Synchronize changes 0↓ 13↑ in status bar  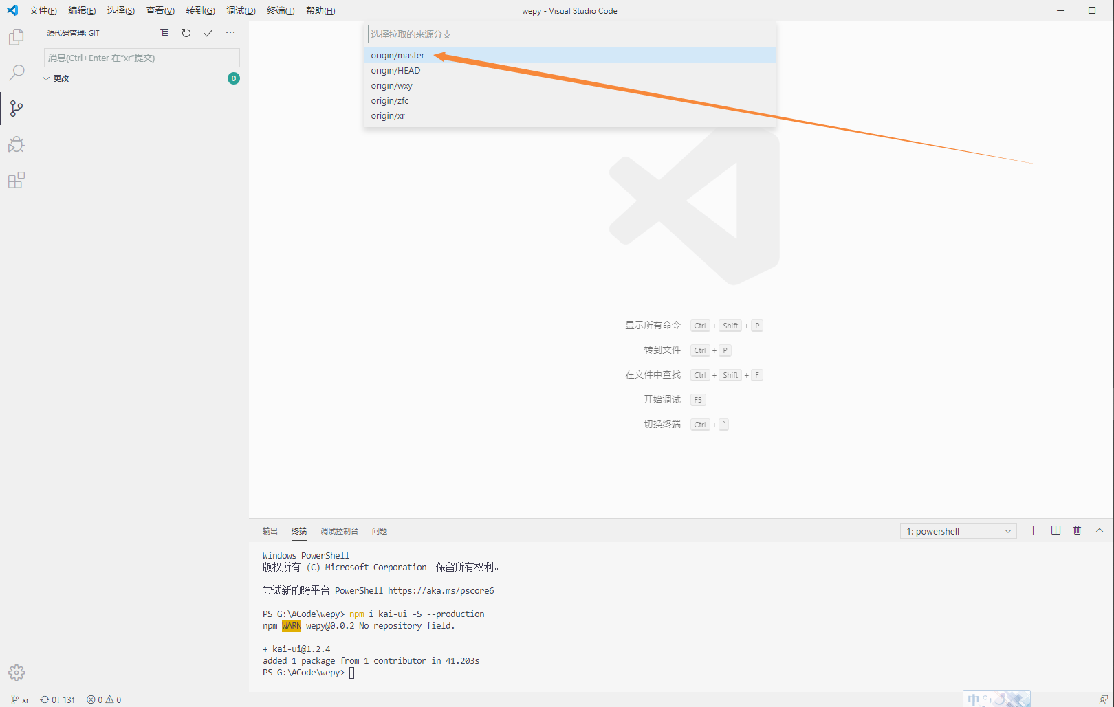point(58,699)
